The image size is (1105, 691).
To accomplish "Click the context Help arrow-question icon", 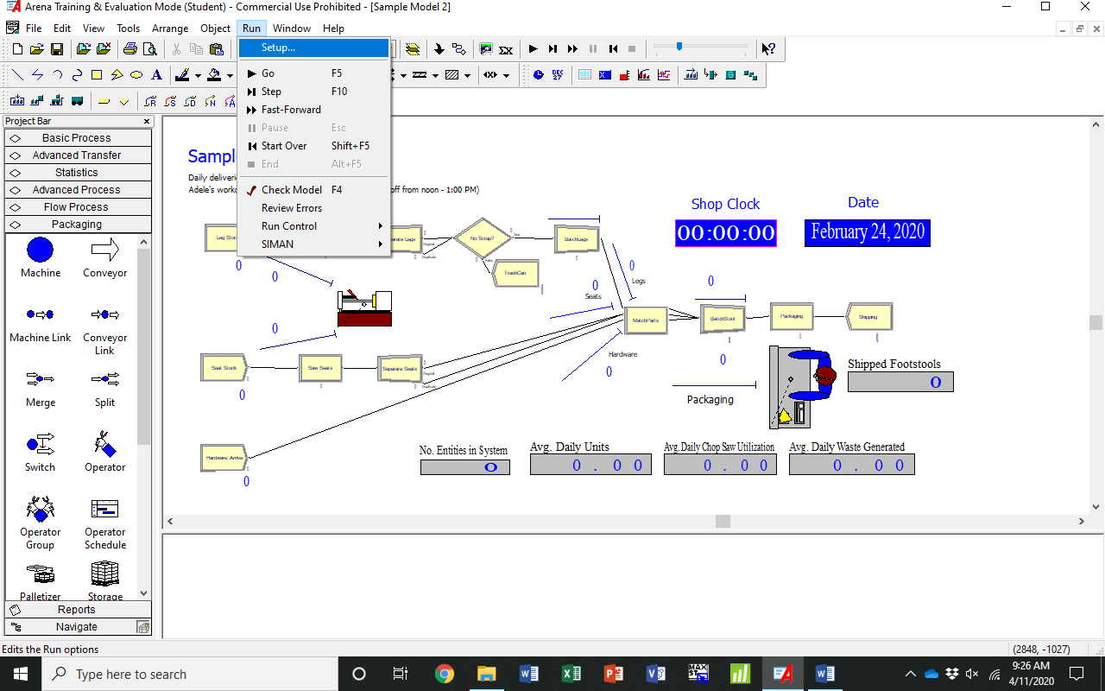I will click(767, 49).
